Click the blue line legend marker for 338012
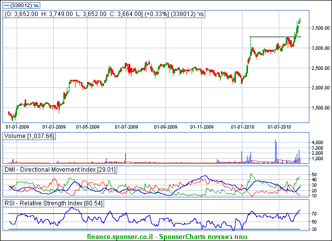The width and height of the screenshot is (332, 241). (6, 5)
